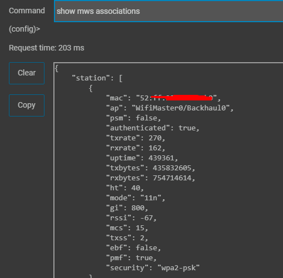Click the "ap": "WifiMaster0/Backhaul0" line

tap(170, 108)
